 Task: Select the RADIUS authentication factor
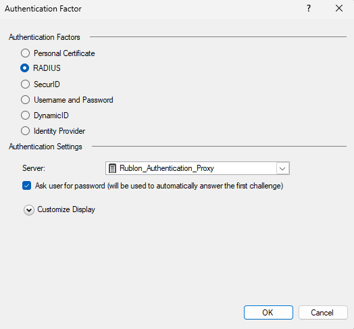(x=24, y=68)
